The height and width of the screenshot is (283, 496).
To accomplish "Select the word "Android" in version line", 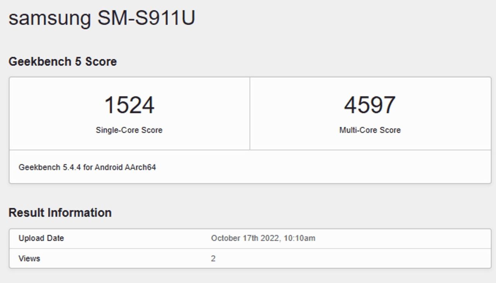I will [108, 167].
